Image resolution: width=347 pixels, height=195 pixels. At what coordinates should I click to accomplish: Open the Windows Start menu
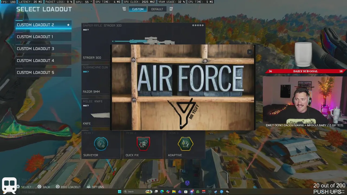(120, 192)
